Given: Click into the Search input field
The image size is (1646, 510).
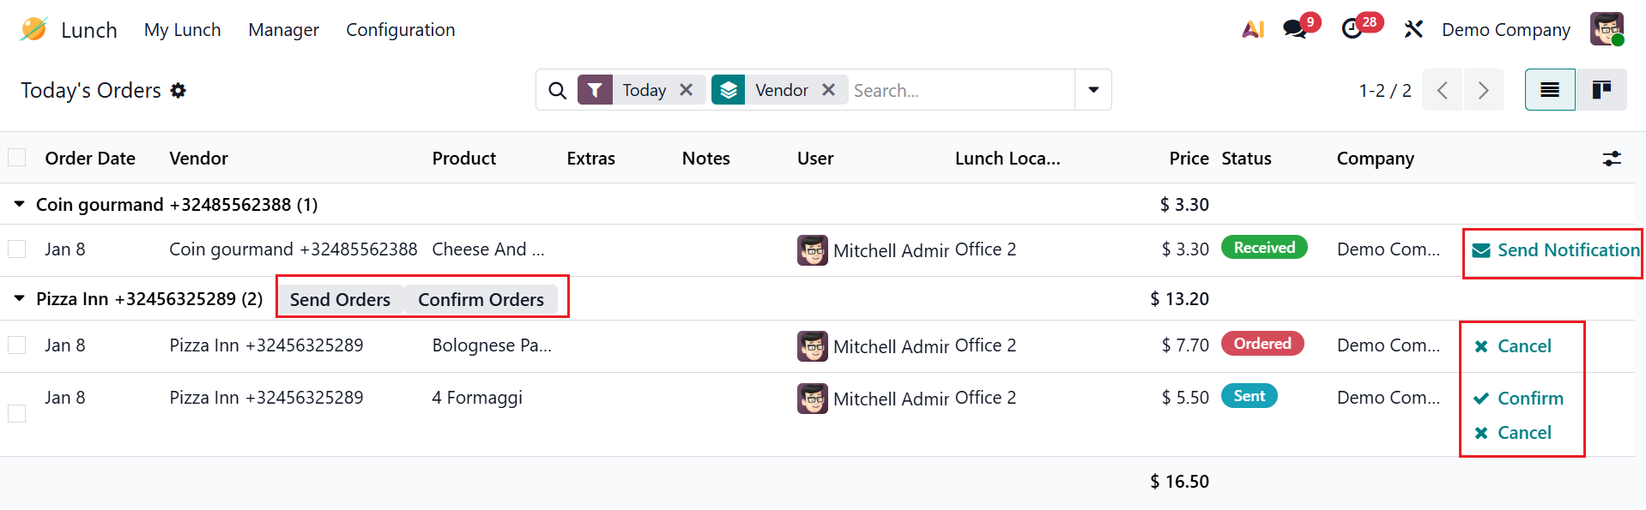Looking at the screenshot, I should [959, 90].
